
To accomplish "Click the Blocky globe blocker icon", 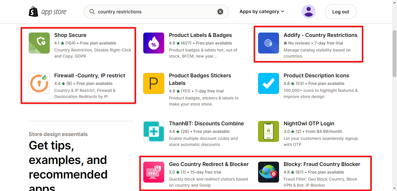I will point(268,172).
